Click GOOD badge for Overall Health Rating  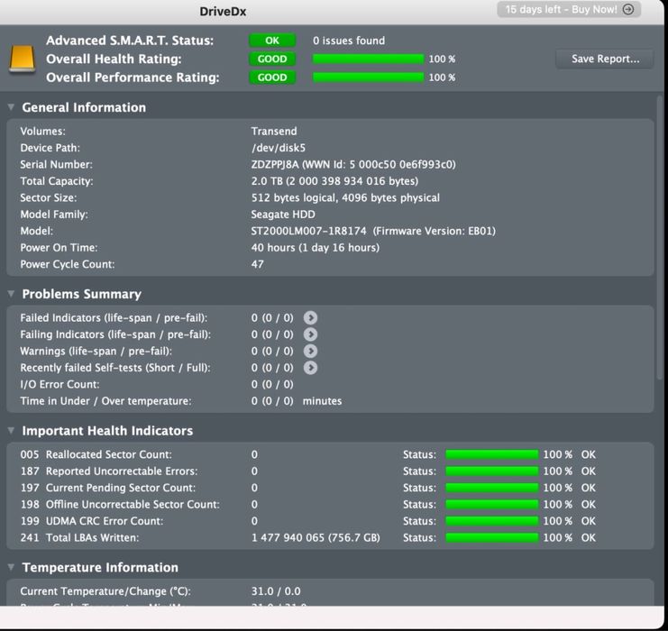tap(272, 59)
